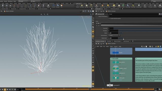This screenshot has width=162, height=91.
Task: Select the Draw Curve shelf tool
Action: 30,6
